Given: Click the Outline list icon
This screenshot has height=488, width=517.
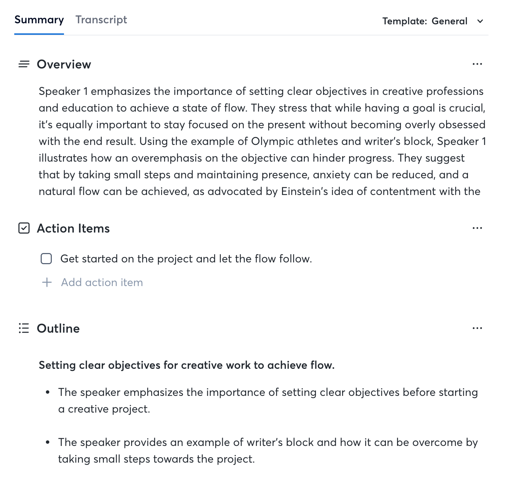Looking at the screenshot, I should pyautogui.click(x=24, y=328).
